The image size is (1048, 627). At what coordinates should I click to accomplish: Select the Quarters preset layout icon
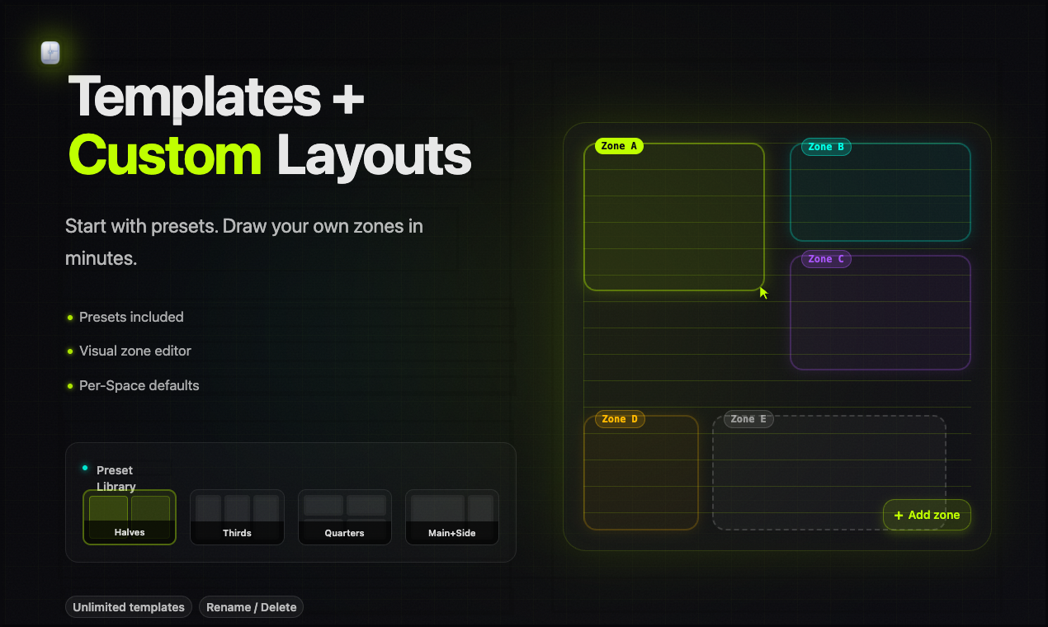(x=344, y=516)
